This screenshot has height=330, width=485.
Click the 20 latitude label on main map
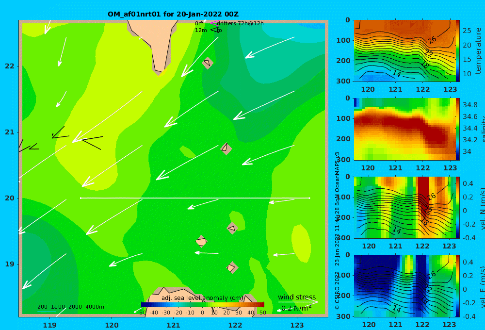coord(9,198)
